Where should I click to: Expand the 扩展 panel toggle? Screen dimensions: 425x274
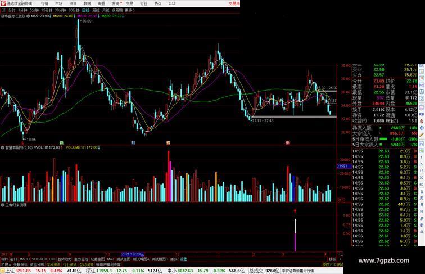click(x=6, y=264)
